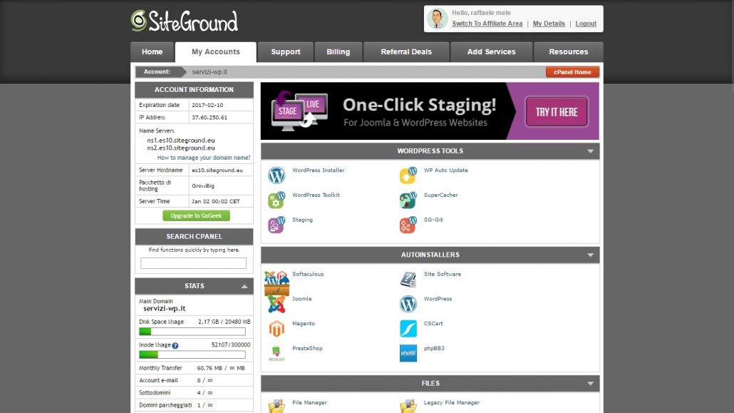Click the es10.siteground.eu server hostname
The width and height of the screenshot is (734, 413).
[217, 170]
